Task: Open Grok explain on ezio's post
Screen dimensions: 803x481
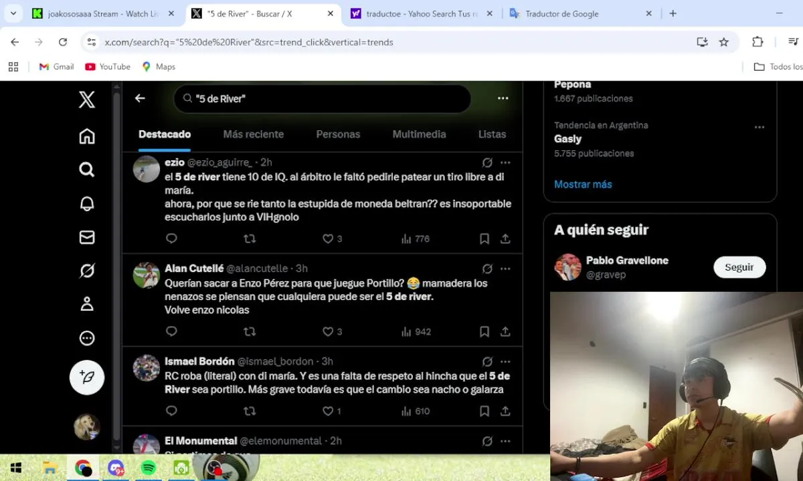Action: click(x=487, y=162)
